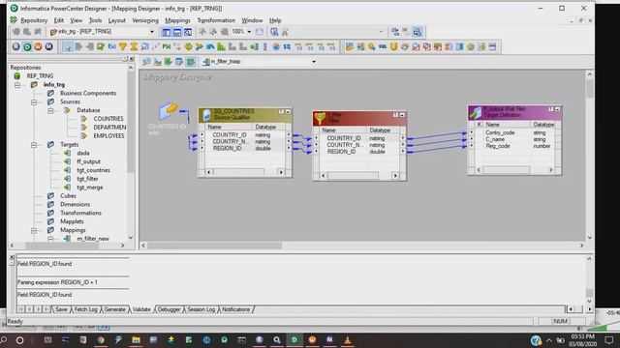
Task: Click the arrow pointer selection tool
Action: 68,47
